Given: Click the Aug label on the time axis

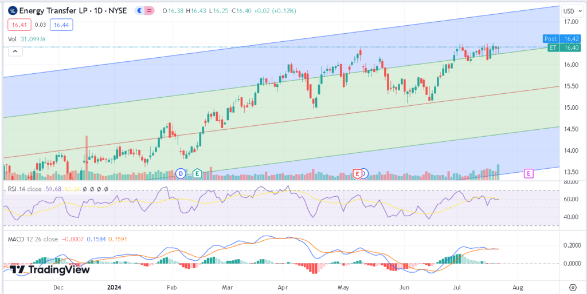Looking at the screenshot, I should (x=518, y=288).
